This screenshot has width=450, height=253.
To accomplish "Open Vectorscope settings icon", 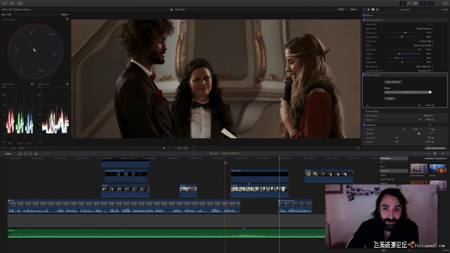I will coord(67,19).
